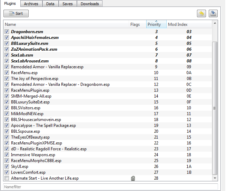Select BBLSspouse.esp plugin name
The width and height of the screenshot is (227, 191).
(26, 131)
